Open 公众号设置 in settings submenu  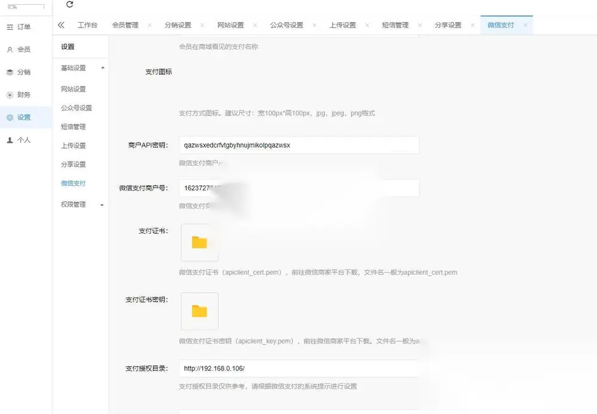[x=76, y=108]
